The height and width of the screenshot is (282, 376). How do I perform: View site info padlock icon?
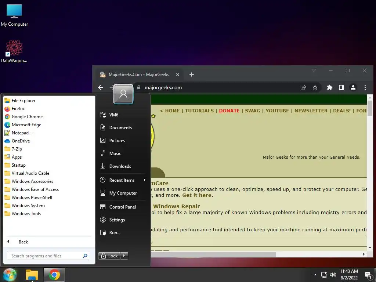click(138, 87)
